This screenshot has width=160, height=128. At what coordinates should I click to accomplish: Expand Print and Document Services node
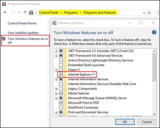coord(56,113)
